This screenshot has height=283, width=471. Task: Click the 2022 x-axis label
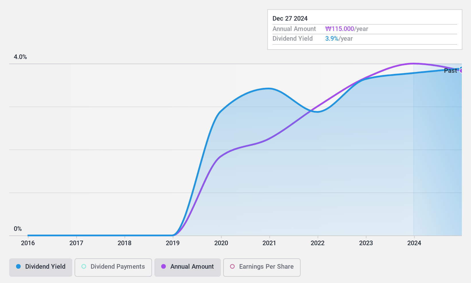(x=318, y=243)
